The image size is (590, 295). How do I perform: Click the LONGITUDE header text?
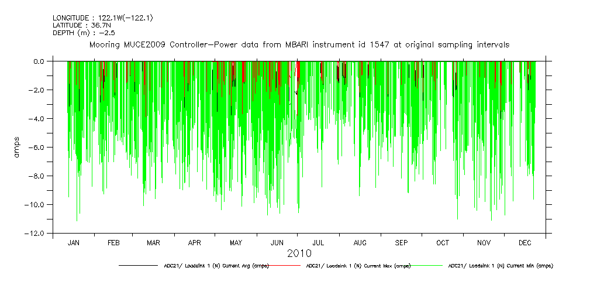pos(103,19)
